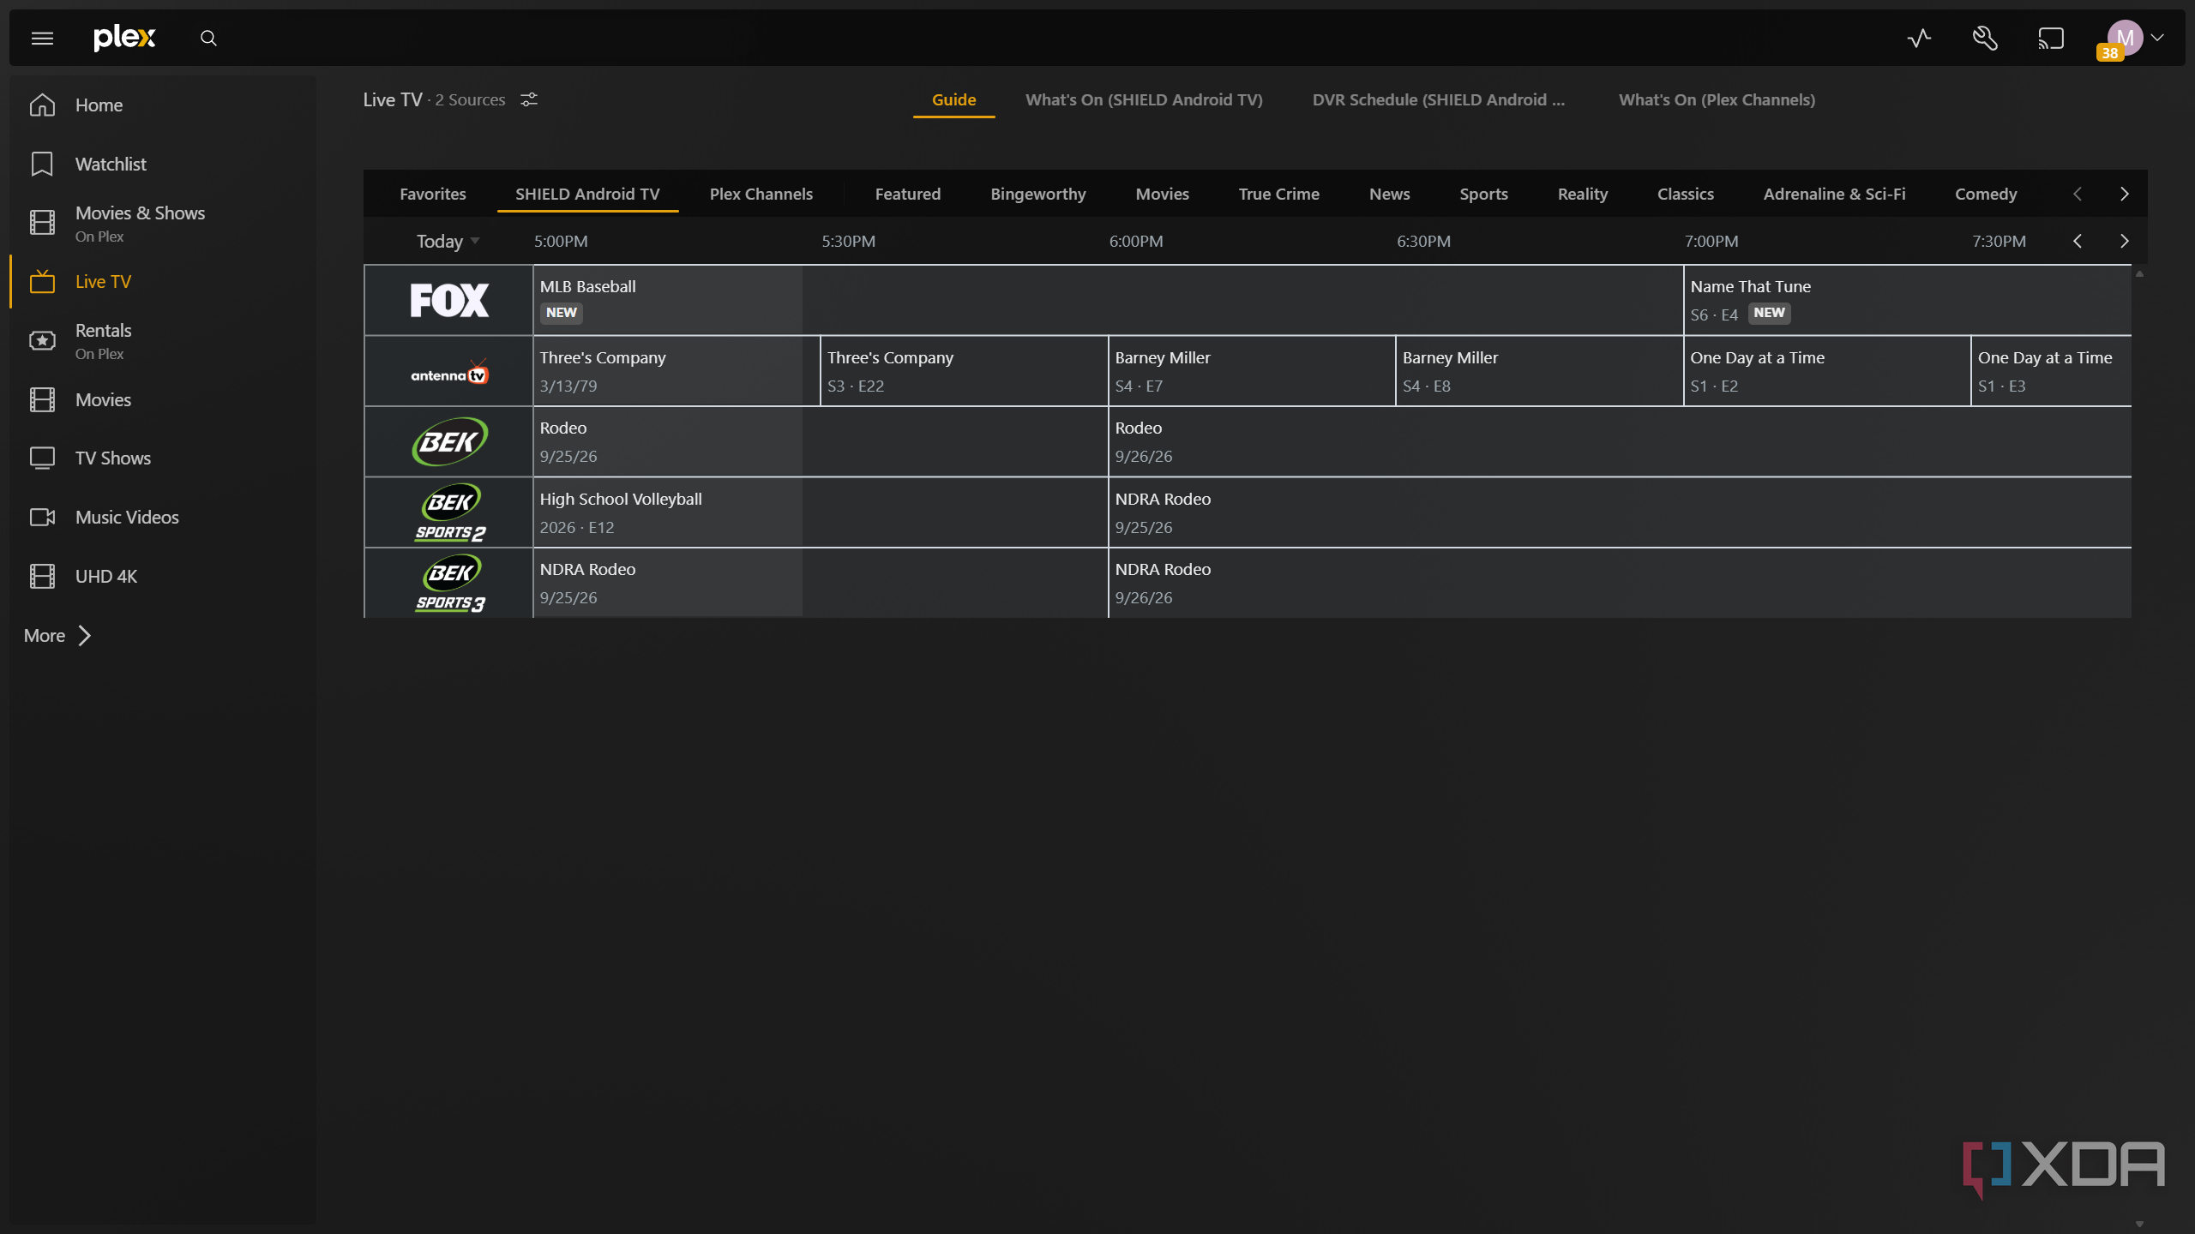The width and height of the screenshot is (2195, 1234).
Task: Click the Antenna TV channel logo
Action: pos(449,371)
